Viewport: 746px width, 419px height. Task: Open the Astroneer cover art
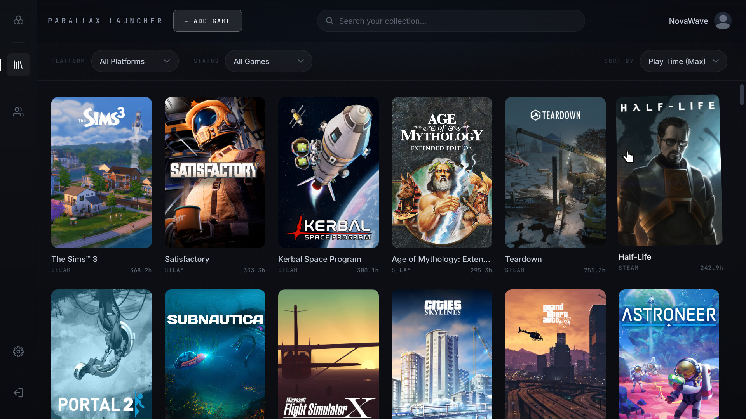pos(669,354)
